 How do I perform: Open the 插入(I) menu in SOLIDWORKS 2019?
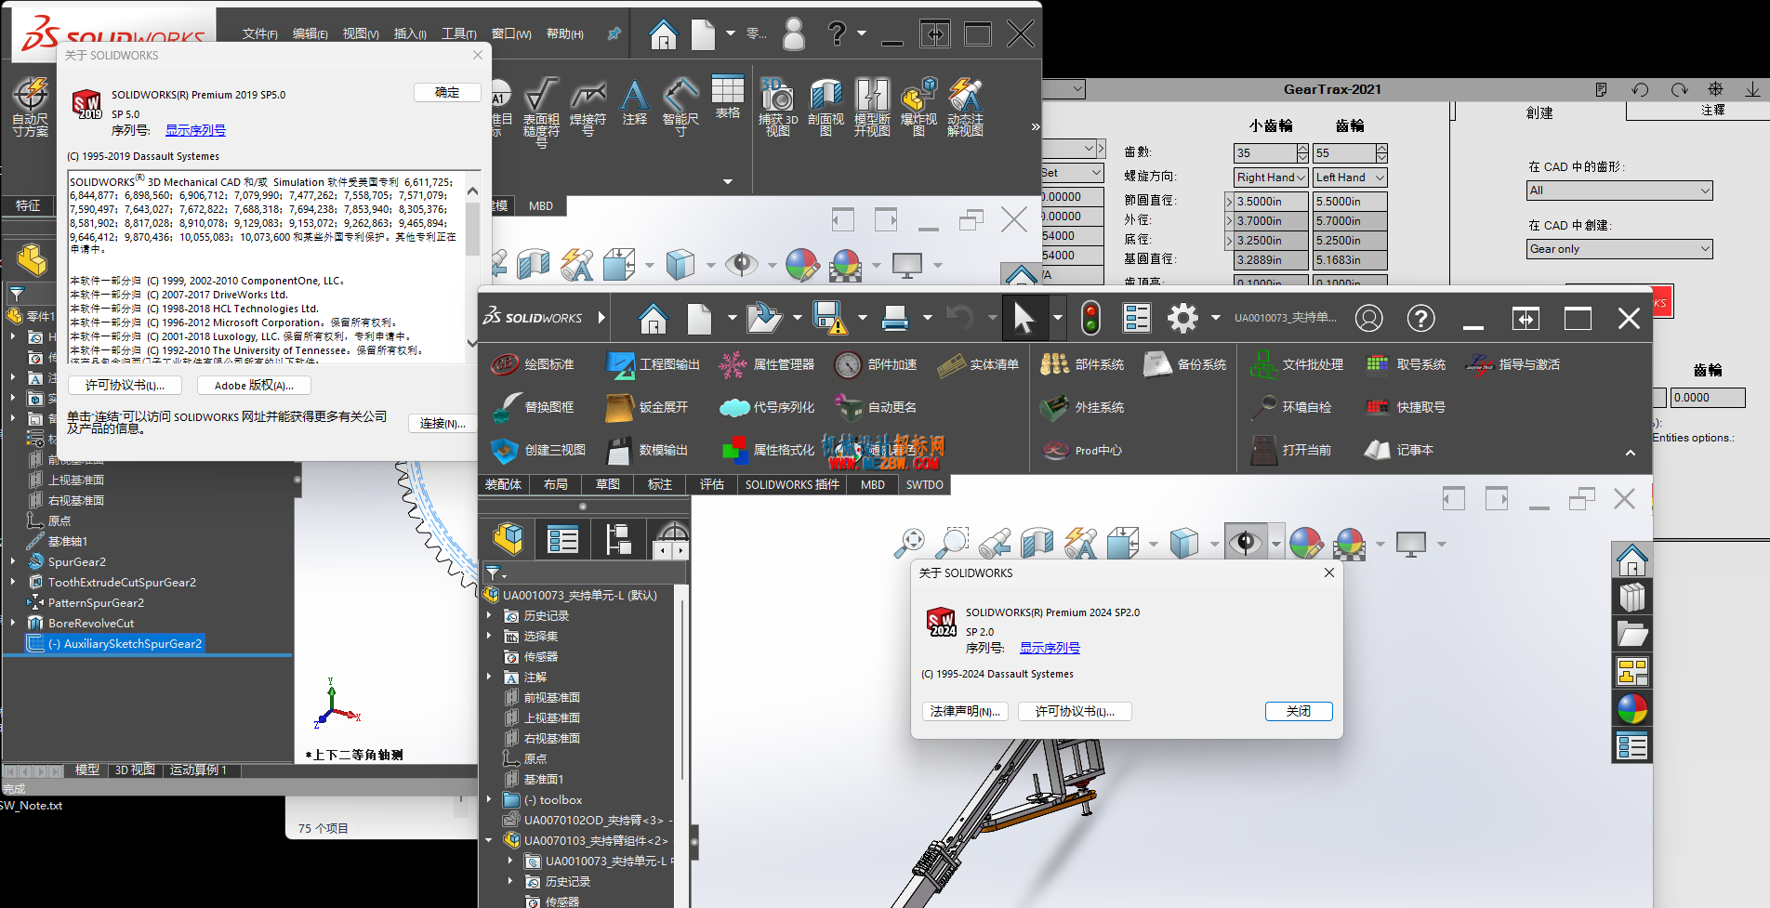click(410, 34)
